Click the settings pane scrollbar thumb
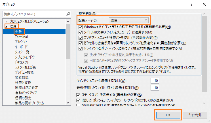This screenshot has height=123, width=211. click(204, 54)
